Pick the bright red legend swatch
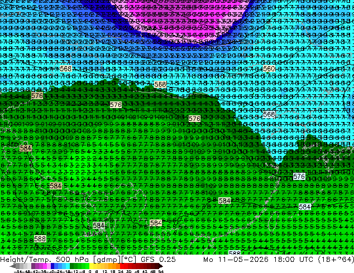This screenshot has height=273, width=354. pyautogui.click(x=122, y=266)
